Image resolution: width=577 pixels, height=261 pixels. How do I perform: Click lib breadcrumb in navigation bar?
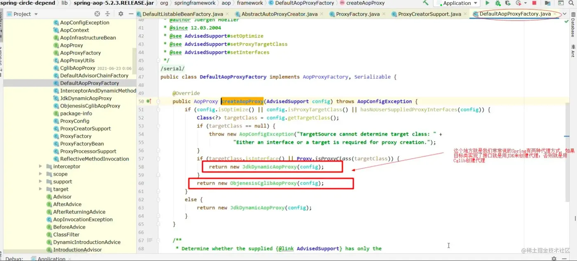(x=64, y=3)
